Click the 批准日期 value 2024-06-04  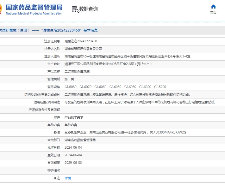click(x=73, y=147)
